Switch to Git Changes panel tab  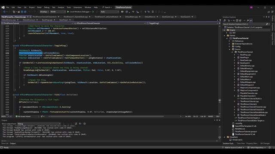[x=265, y=143]
